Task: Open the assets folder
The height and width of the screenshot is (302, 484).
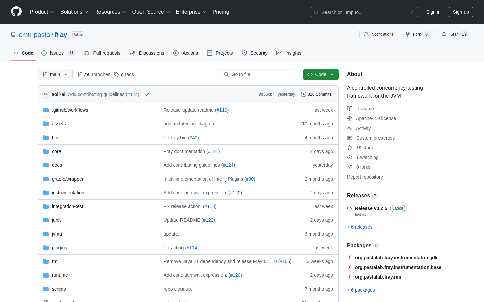Action: (59, 124)
